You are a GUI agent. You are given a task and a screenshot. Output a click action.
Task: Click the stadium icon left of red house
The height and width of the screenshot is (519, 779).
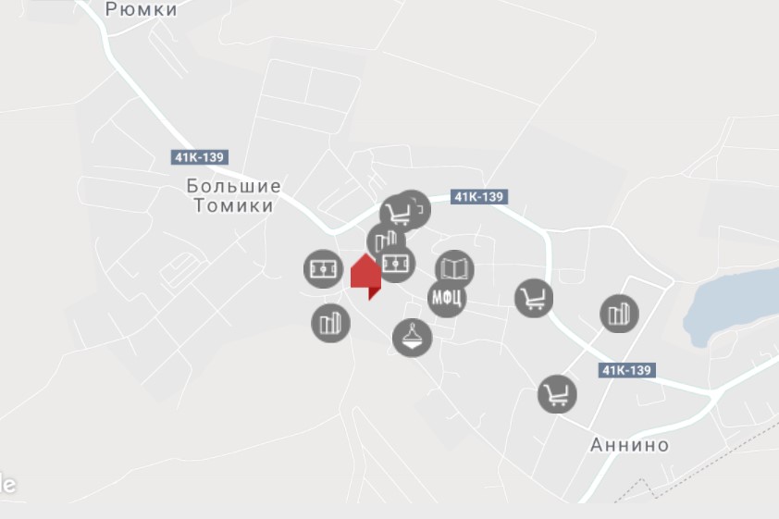coord(324,269)
